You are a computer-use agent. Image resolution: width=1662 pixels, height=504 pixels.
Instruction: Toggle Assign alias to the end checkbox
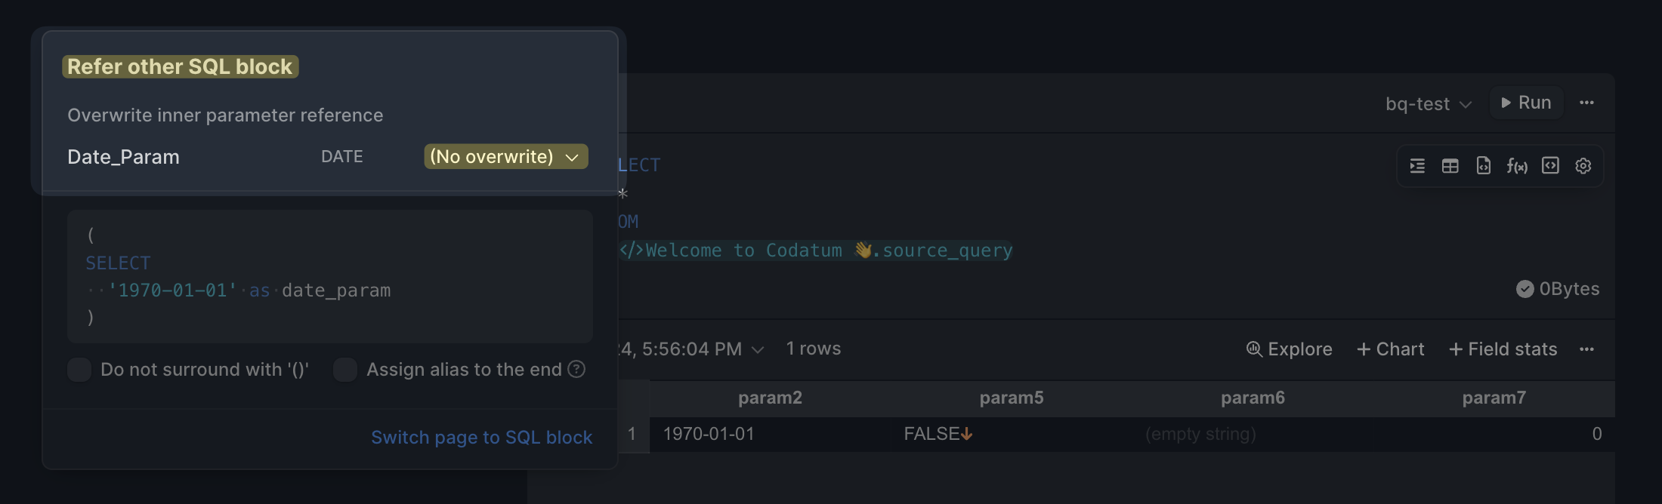coord(345,370)
